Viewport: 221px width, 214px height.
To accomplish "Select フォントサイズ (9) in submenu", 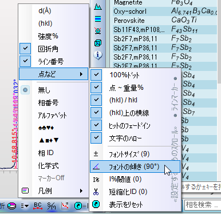I will 135,154.
